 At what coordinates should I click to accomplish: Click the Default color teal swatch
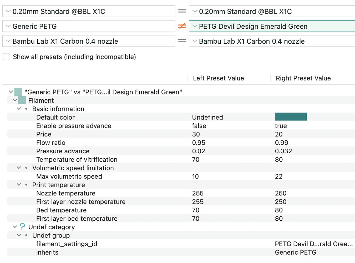point(291,117)
